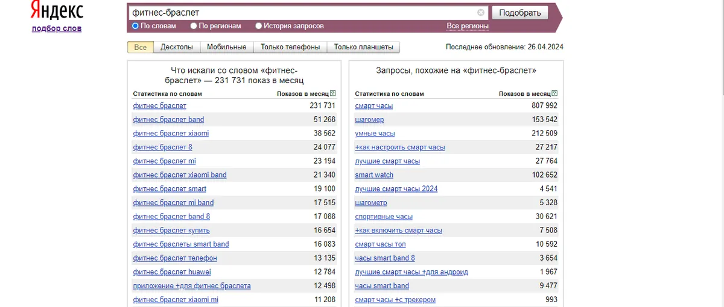
Task: Open the 'смарт часы топ' link
Action: tap(381, 244)
